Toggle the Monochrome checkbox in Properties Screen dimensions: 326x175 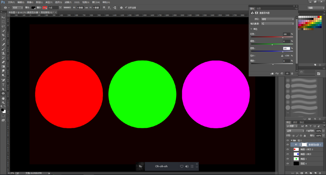point(251,29)
